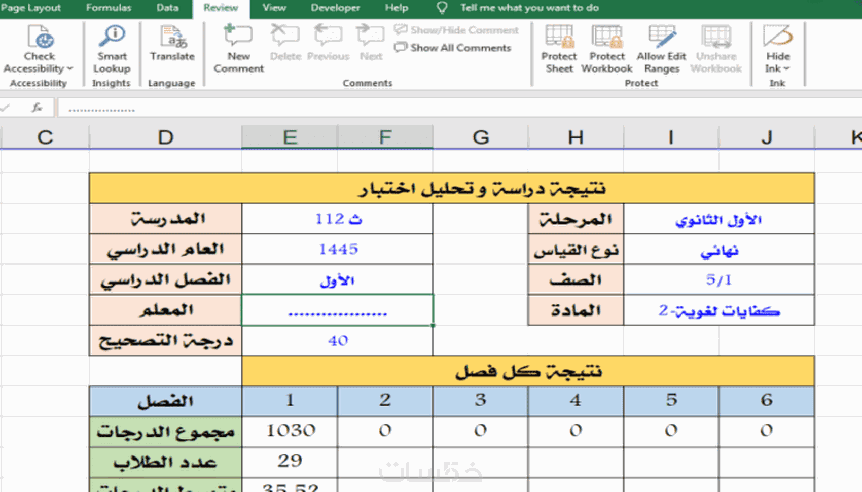Screen dimensions: 862x492
Task: Select column I header
Action: (x=671, y=137)
